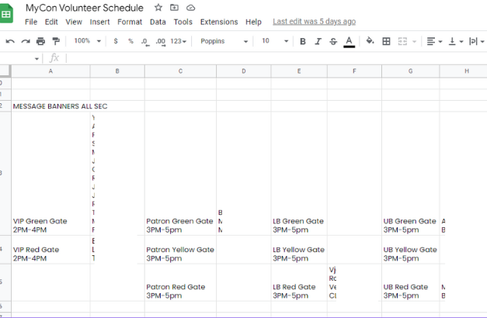Click the MyCon Volunteer Schedule title
This screenshot has width=487, height=318.
pyautogui.click(x=85, y=8)
